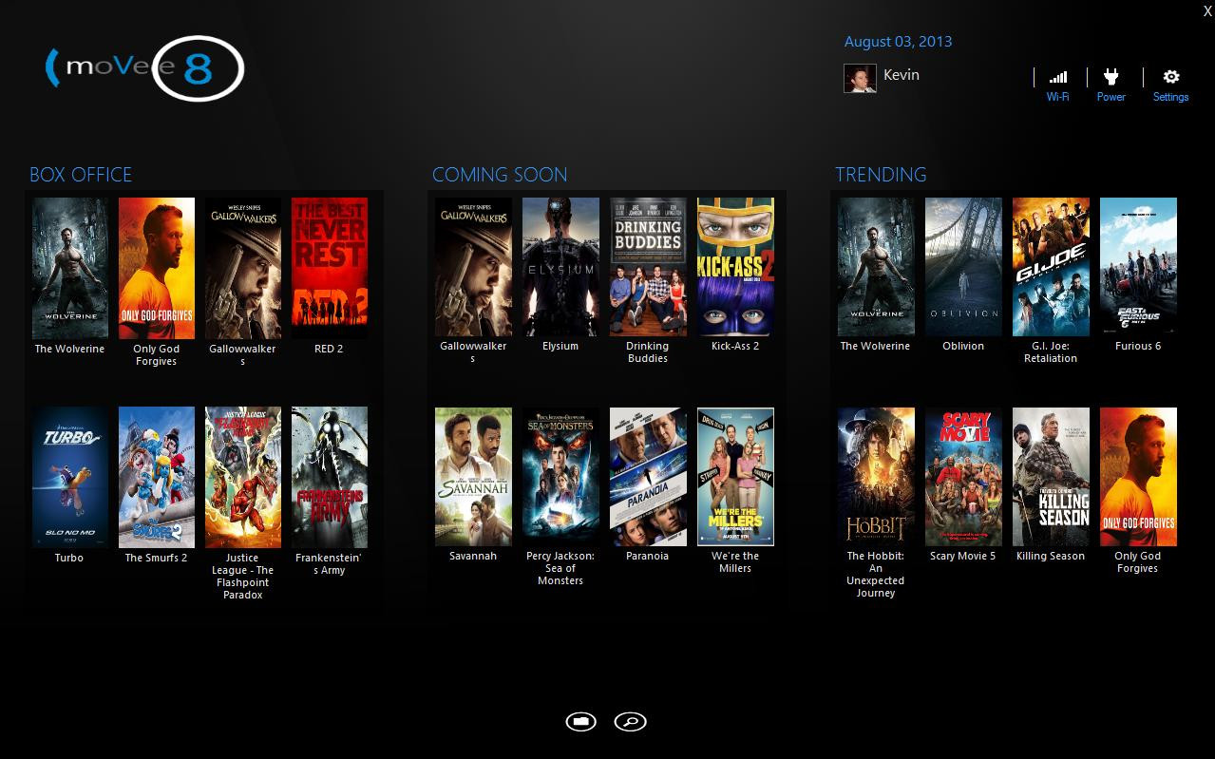Select Only God Forgives poster in Trending
The width and height of the screenshot is (1215, 759).
1138,477
